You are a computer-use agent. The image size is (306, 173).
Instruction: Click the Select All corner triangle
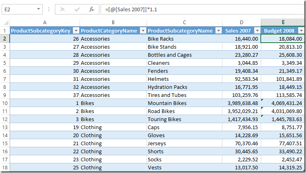tap(6, 23)
